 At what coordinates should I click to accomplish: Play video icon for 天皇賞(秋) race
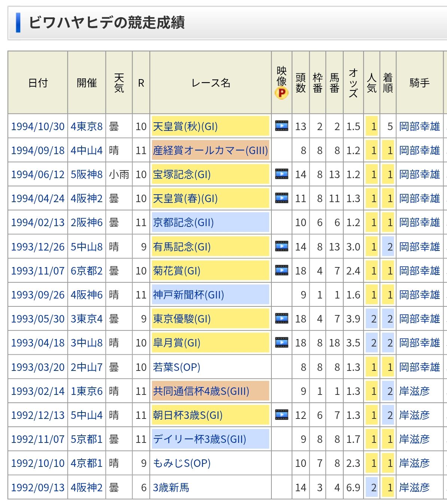(282, 126)
